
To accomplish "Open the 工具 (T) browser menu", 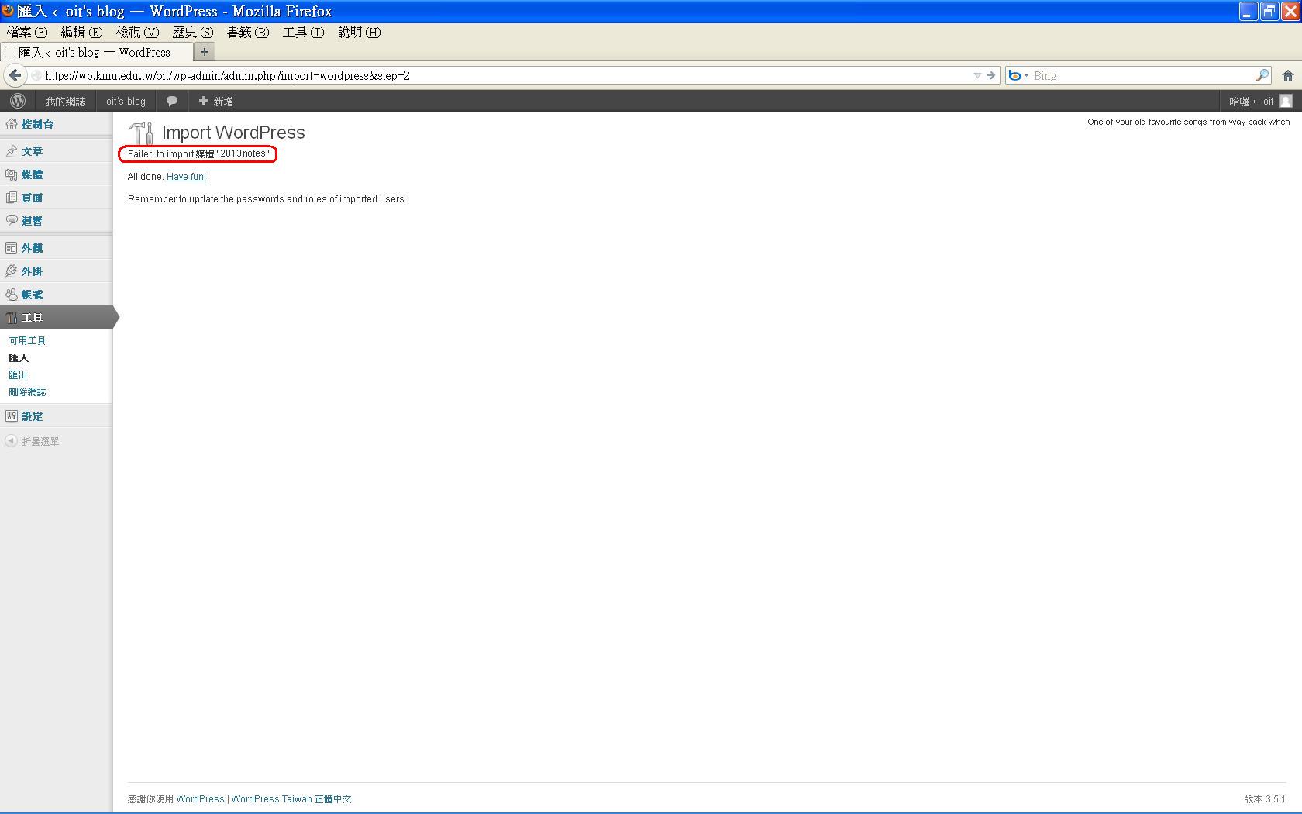I will [303, 33].
